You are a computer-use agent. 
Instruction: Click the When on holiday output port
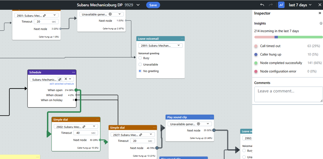click(76, 100)
